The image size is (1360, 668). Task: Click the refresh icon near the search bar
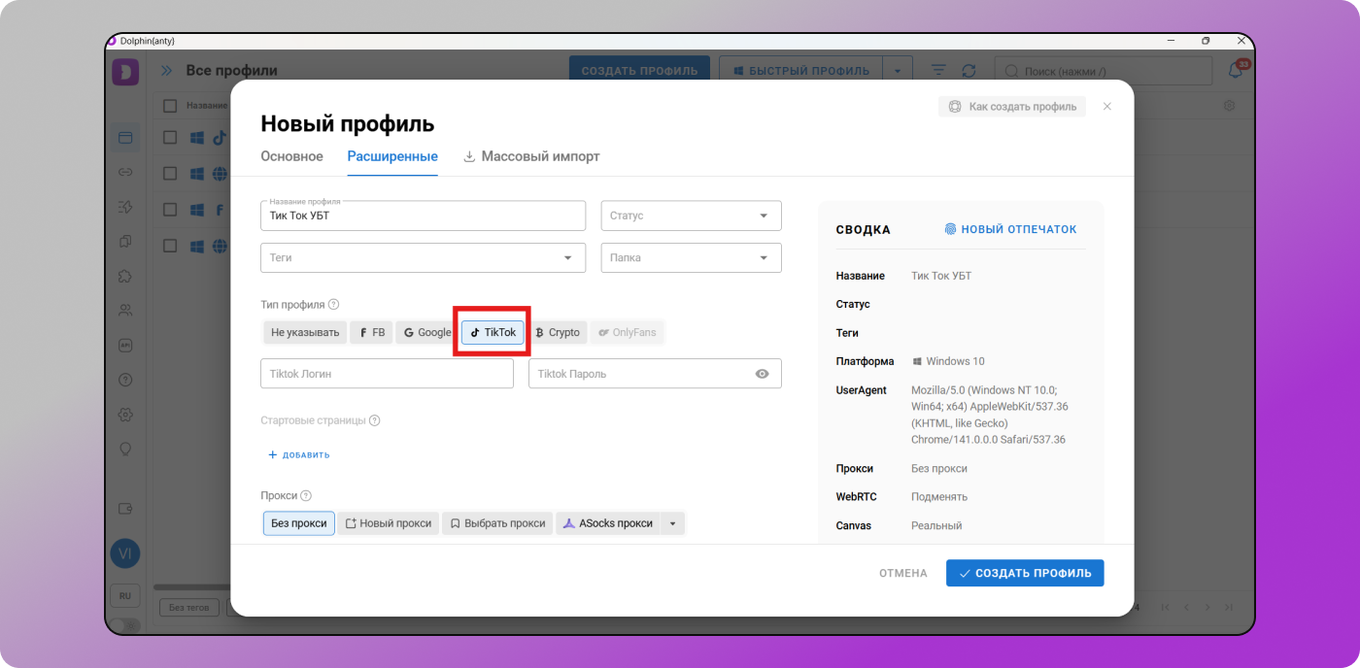coord(969,69)
